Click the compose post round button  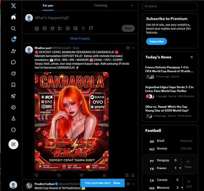(13, 144)
